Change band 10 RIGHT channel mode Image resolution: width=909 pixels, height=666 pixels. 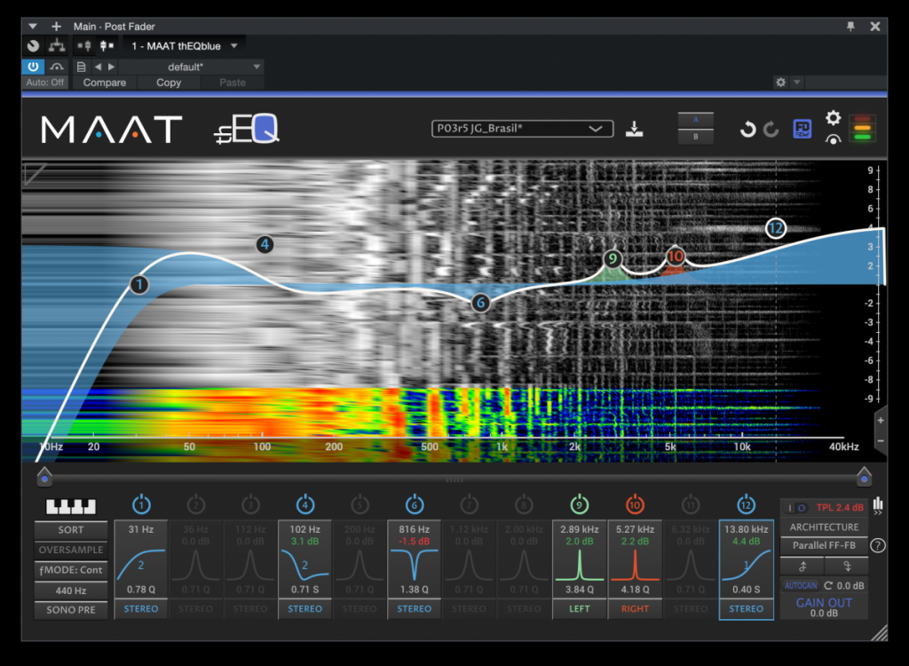(x=635, y=608)
